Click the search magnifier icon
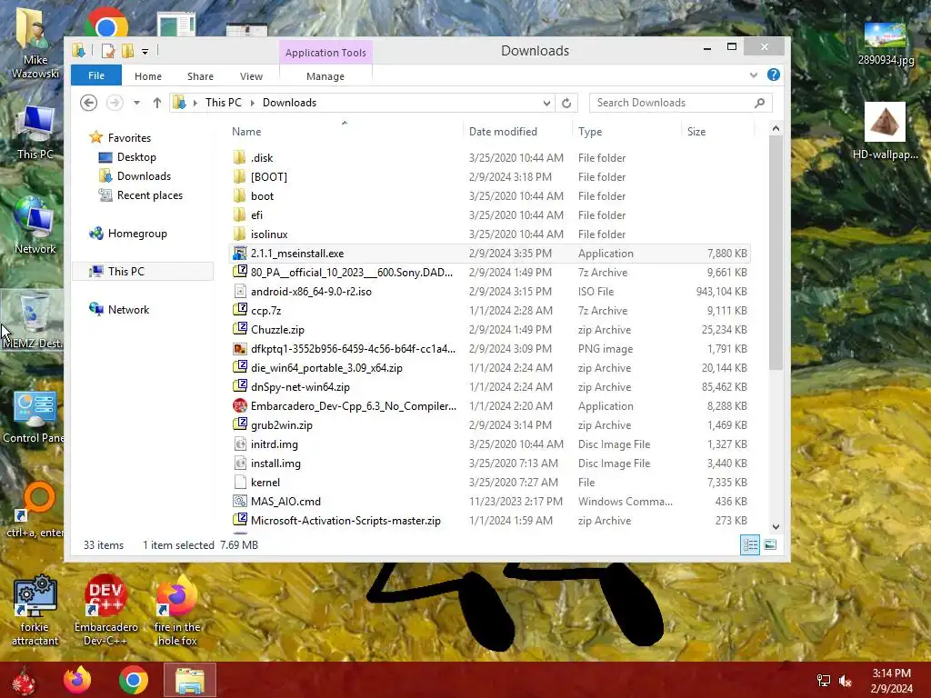Screen dimensions: 931x698 click(759, 103)
